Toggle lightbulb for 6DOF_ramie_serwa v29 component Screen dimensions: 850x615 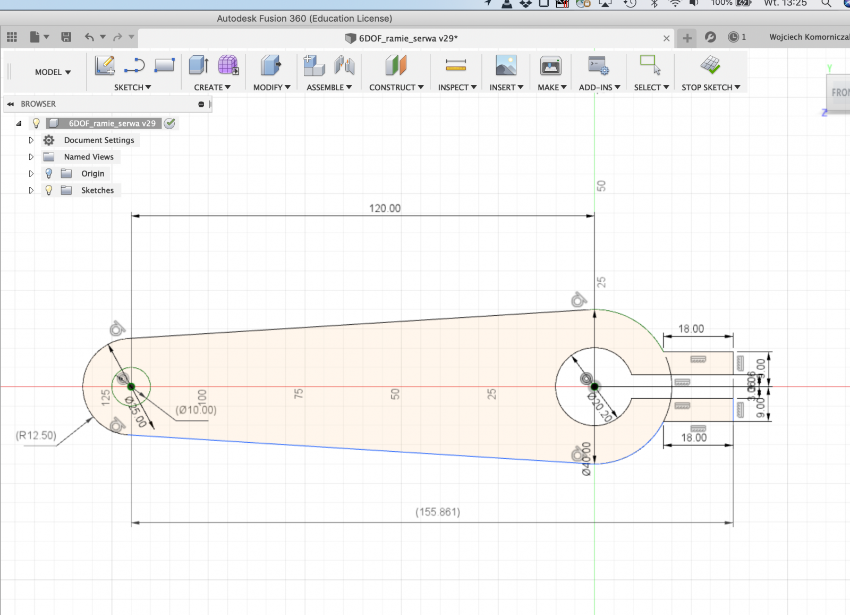pyautogui.click(x=36, y=123)
